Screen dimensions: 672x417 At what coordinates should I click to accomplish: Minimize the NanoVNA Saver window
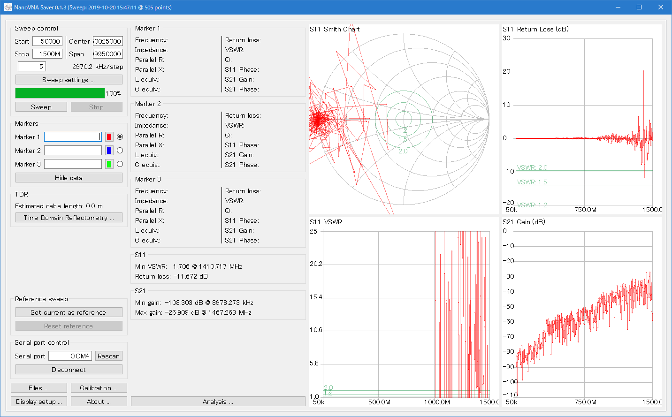click(x=618, y=7)
